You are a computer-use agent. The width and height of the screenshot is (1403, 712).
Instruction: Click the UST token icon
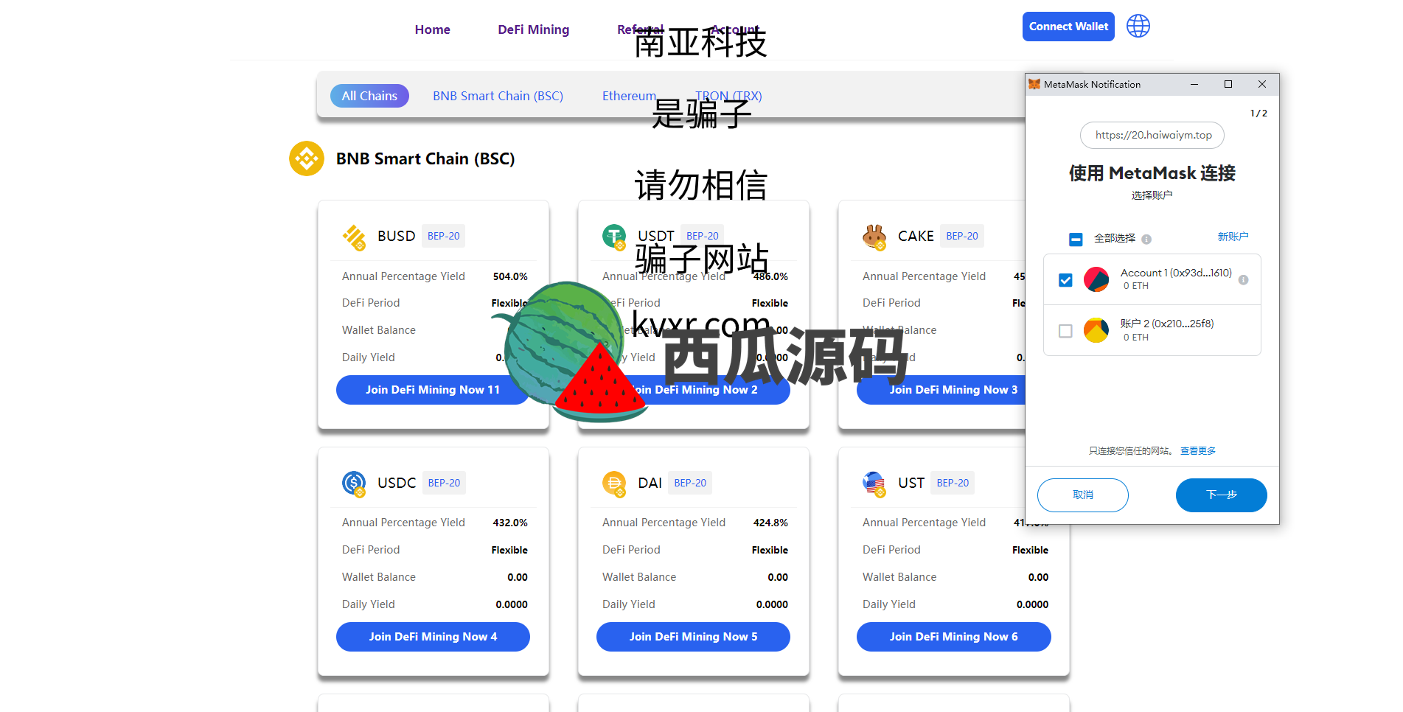874,484
